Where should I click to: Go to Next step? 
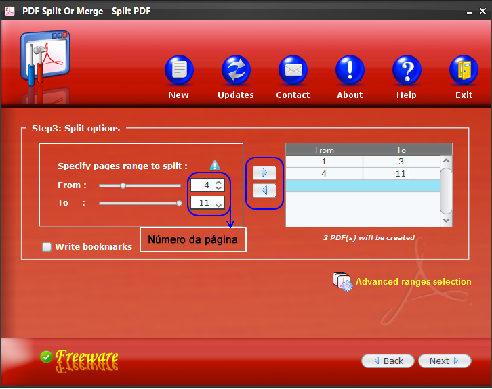tap(444, 361)
